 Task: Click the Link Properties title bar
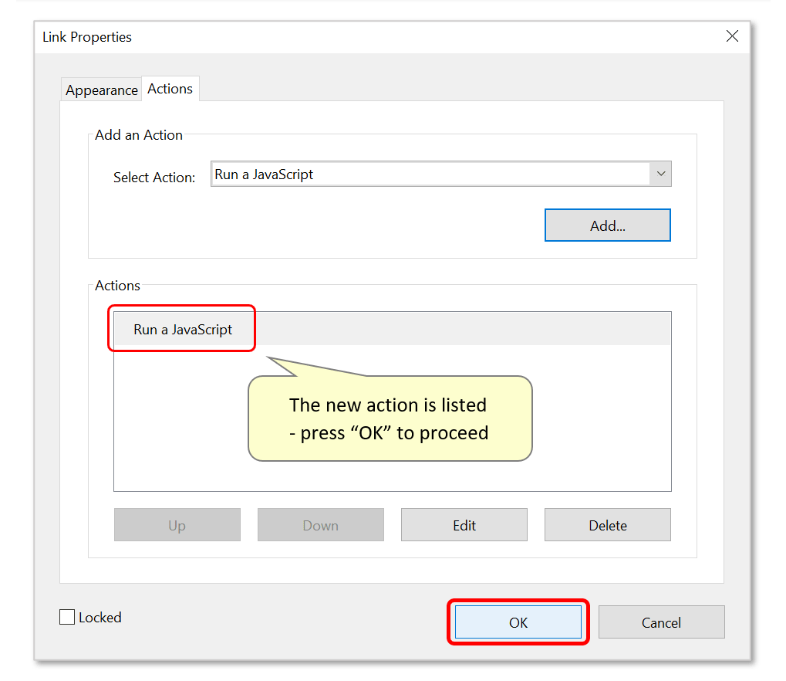[x=309, y=36]
